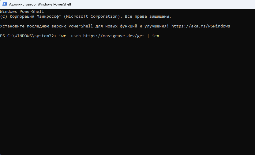Image resolution: width=255 pixels, height=155 pixels.
Task: Click the 'iwr' command in the prompt
Action: click(x=62, y=36)
